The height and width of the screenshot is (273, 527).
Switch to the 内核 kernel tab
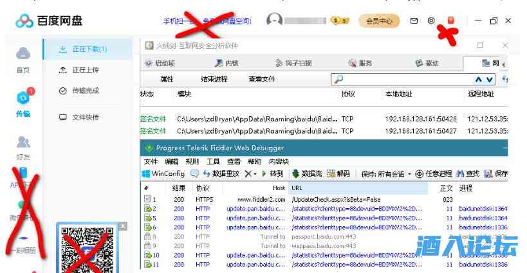pyautogui.click(x=227, y=63)
